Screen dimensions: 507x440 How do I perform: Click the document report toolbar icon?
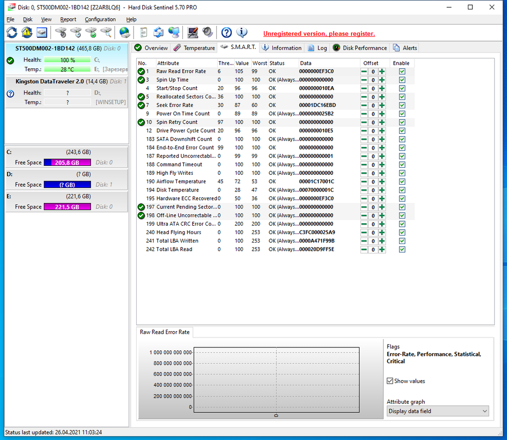click(x=144, y=33)
